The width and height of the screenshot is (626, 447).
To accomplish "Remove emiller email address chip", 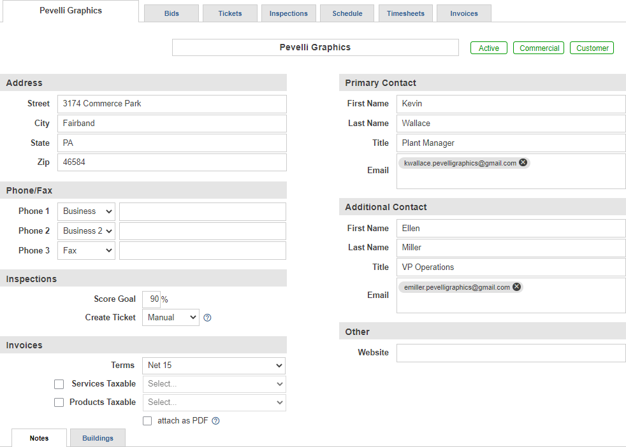I will [516, 287].
